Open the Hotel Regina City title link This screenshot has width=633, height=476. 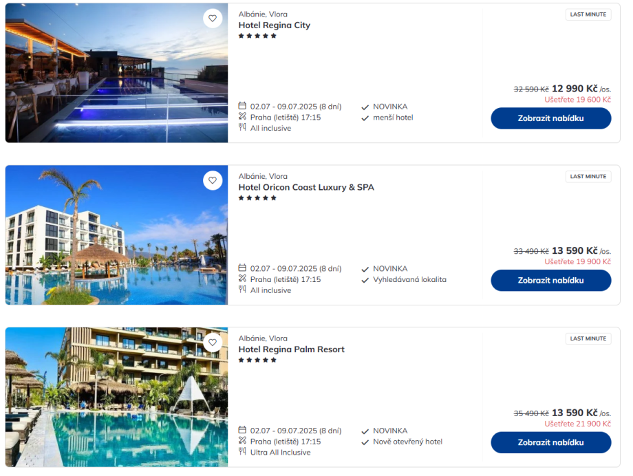click(x=274, y=25)
